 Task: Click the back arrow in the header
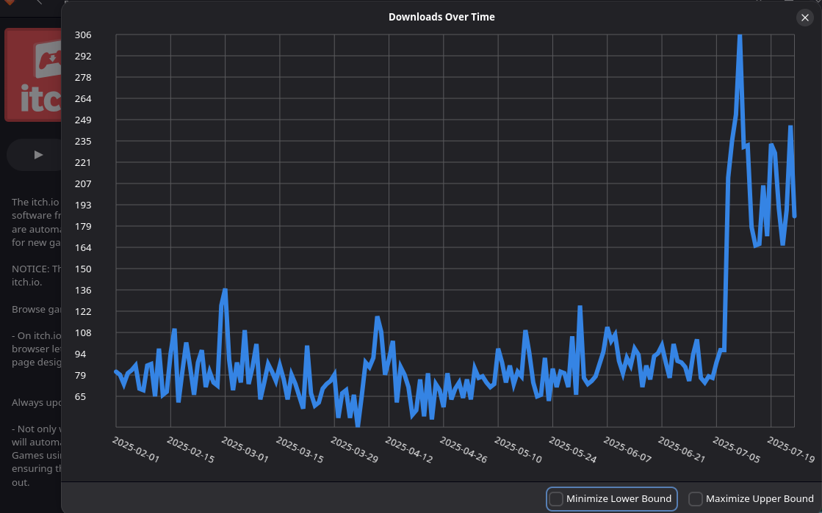pos(39,3)
